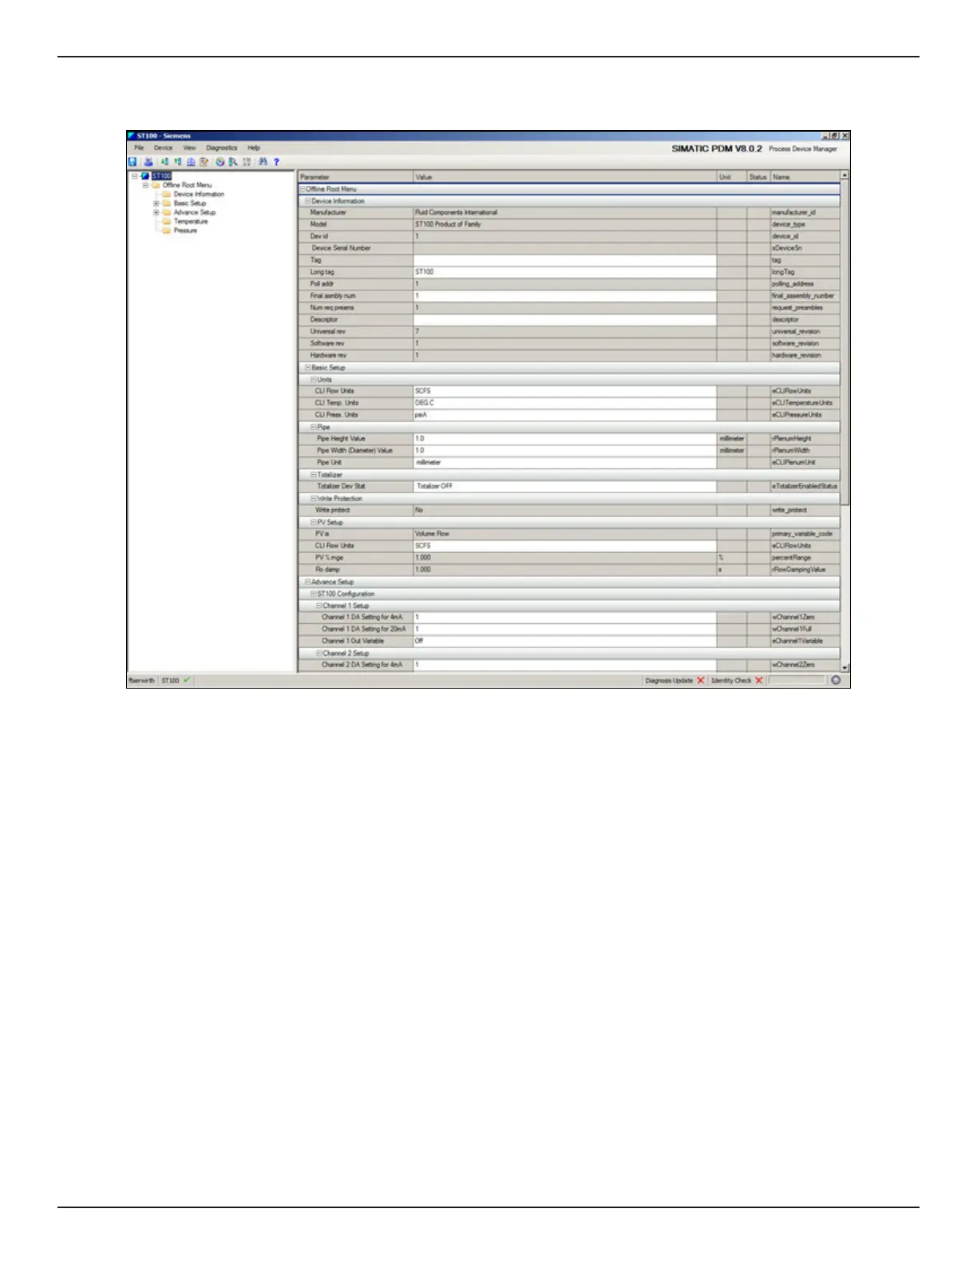
Task: Click the Identity Check status label
Action: (x=731, y=681)
